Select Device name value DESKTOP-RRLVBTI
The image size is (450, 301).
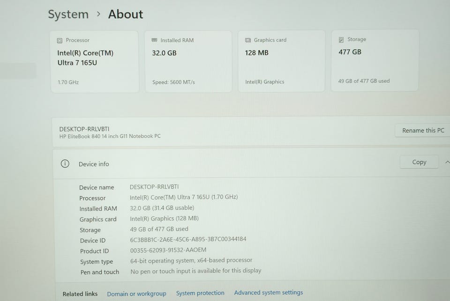pyautogui.click(x=154, y=187)
